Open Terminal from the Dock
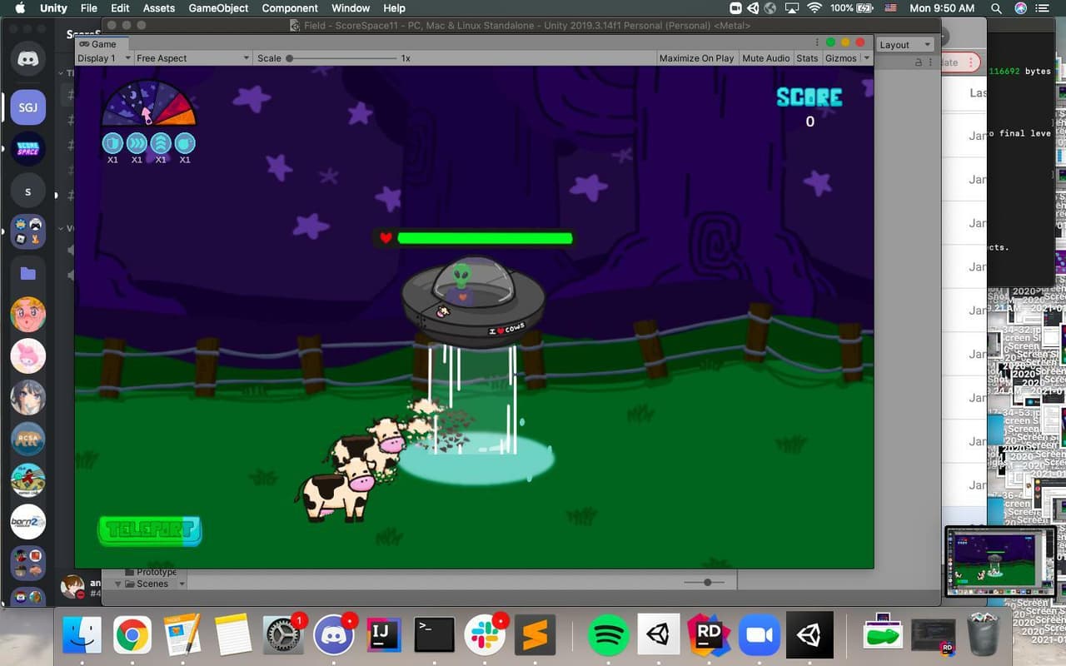 [x=435, y=637]
